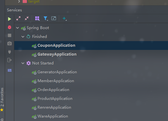This screenshot has height=121, width=168.
Task: Run the selected service with green play button
Action: click(x=10, y=19)
